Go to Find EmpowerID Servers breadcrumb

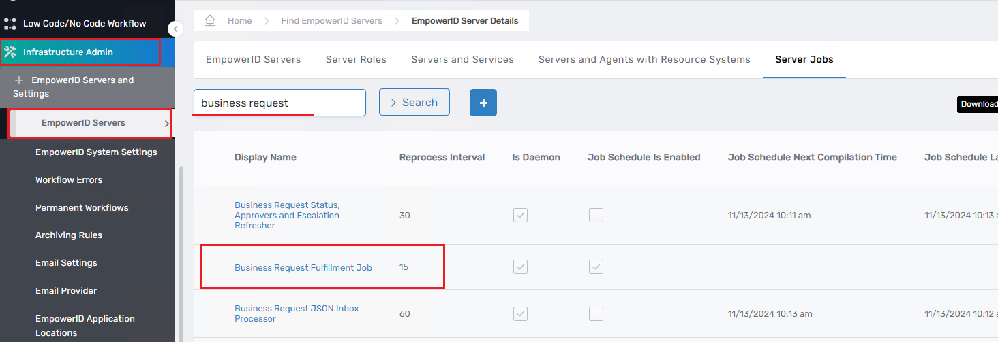tap(332, 21)
